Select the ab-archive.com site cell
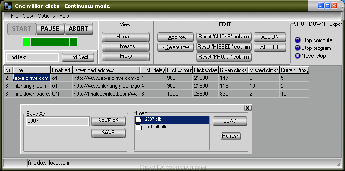Image resolution: width=345 pixels, height=171 pixels. [x=32, y=78]
